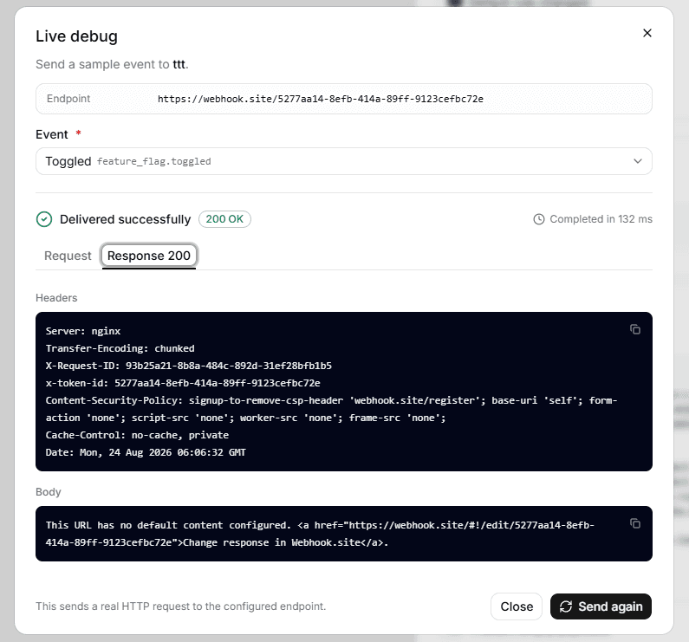Screen dimensions: 689x642
Task: Click the Completed in 132 ms label
Action: pyautogui.click(x=601, y=219)
